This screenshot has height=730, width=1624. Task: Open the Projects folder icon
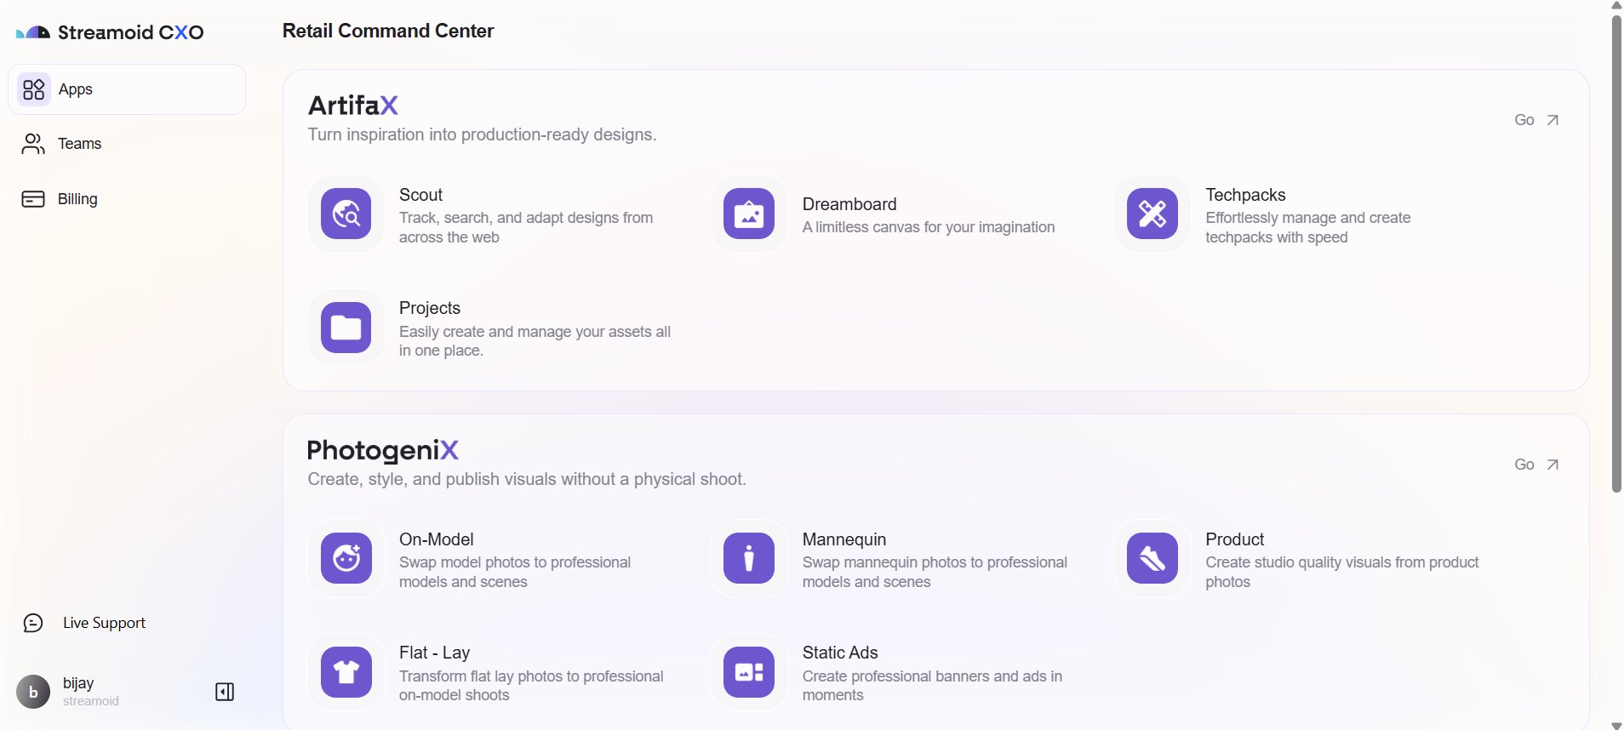[346, 328]
